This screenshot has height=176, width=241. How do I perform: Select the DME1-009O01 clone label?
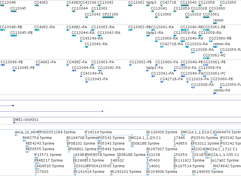pos(26,120)
